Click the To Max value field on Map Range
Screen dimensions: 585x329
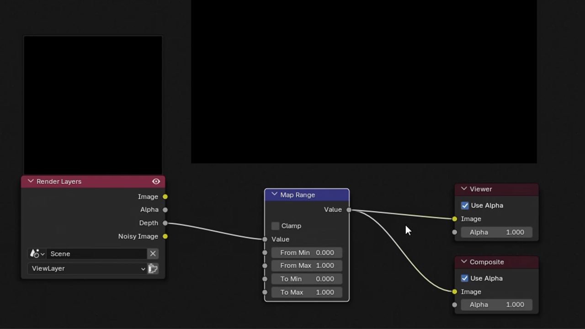coord(307,292)
